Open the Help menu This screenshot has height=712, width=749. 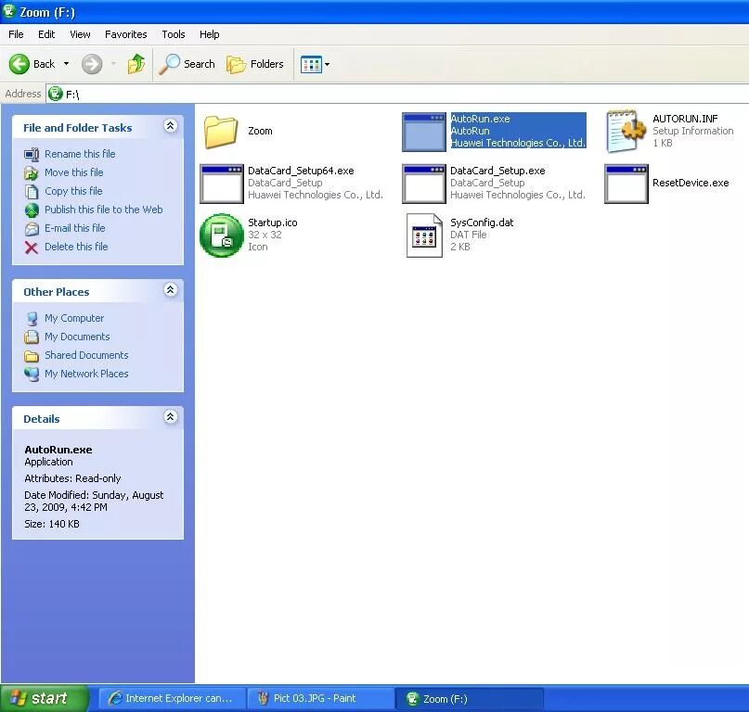pyautogui.click(x=209, y=34)
